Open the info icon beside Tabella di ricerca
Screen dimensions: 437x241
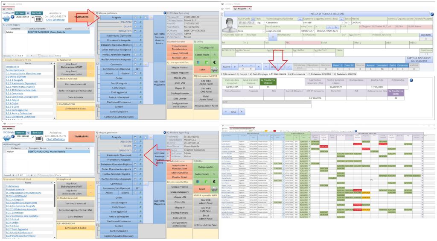click(x=432, y=14)
